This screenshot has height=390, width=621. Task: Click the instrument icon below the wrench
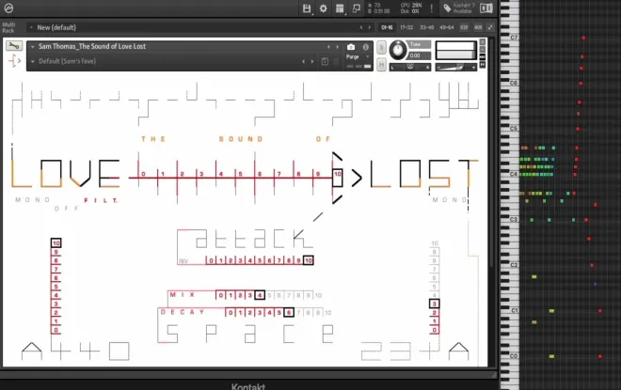click(x=14, y=61)
